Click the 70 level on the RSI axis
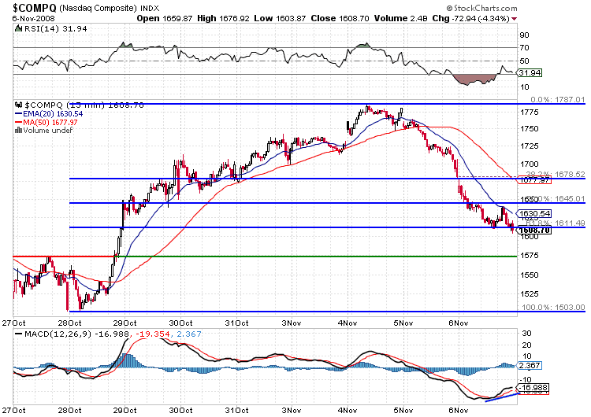This screenshot has height=417, width=591. [525, 47]
